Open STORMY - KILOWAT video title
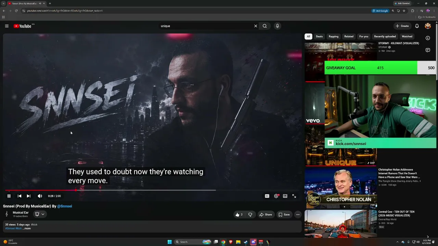438x246 pixels. pyautogui.click(x=399, y=43)
